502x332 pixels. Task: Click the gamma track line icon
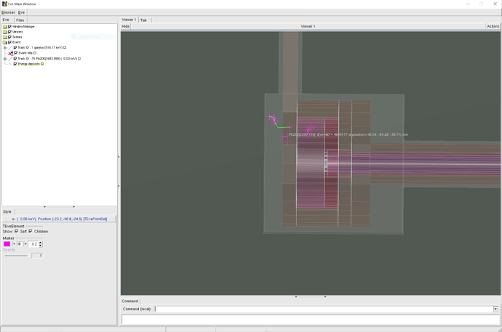click(x=10, y=48)
